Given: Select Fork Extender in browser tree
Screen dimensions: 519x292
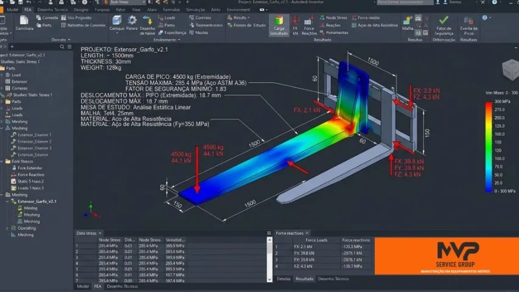Looking at the screenshot, I should pos(27,168).
